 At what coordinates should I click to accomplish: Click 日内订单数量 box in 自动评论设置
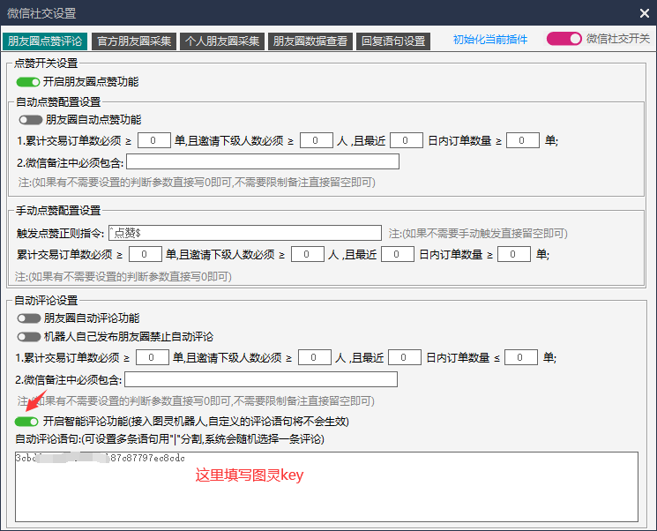520,357
